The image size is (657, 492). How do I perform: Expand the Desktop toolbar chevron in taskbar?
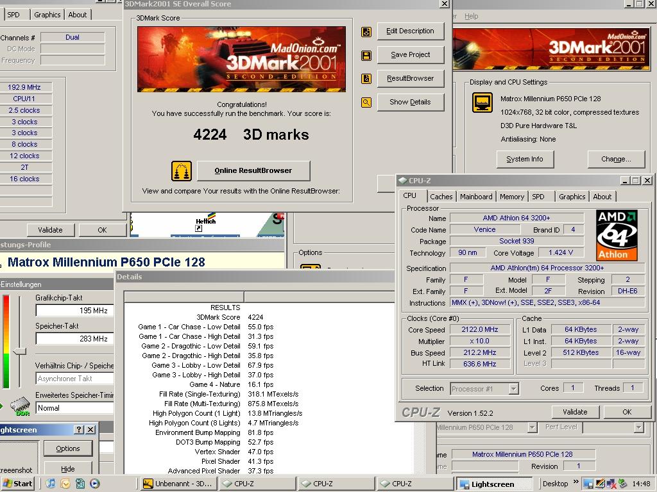(576, 482)
